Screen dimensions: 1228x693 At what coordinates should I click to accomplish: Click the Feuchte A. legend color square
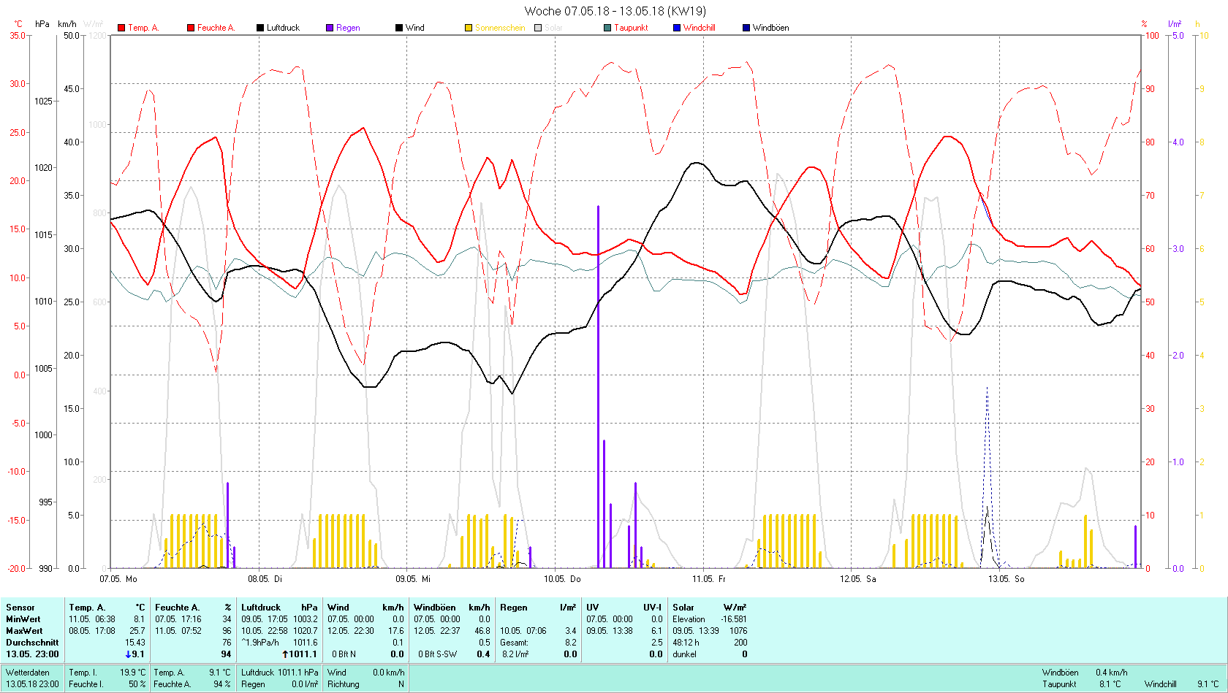[x=191, y=28]
